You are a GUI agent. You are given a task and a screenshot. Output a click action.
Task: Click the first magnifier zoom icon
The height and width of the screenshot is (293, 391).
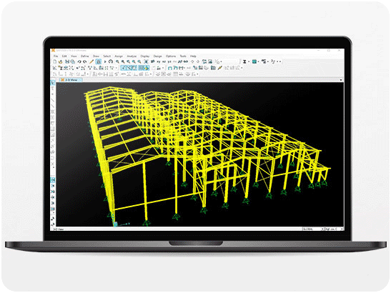point(117,61)
